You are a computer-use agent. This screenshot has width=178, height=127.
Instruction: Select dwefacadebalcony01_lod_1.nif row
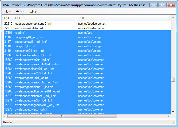(87, 69)
